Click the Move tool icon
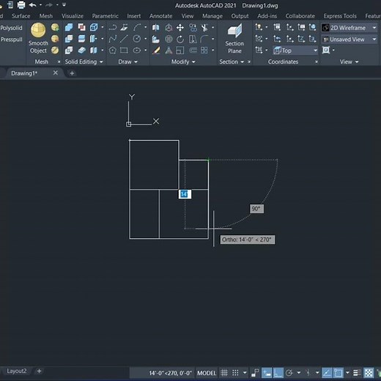The image size is (381, 381). pos(180,27)
